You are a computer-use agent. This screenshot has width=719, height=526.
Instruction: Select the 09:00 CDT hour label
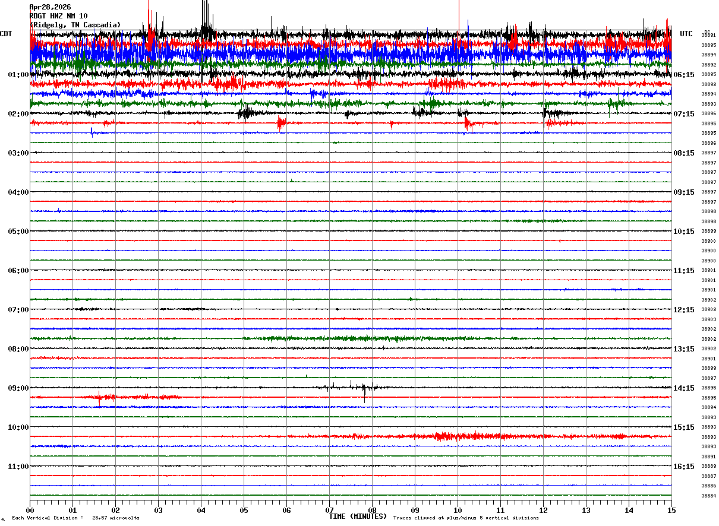click(18, 388)
